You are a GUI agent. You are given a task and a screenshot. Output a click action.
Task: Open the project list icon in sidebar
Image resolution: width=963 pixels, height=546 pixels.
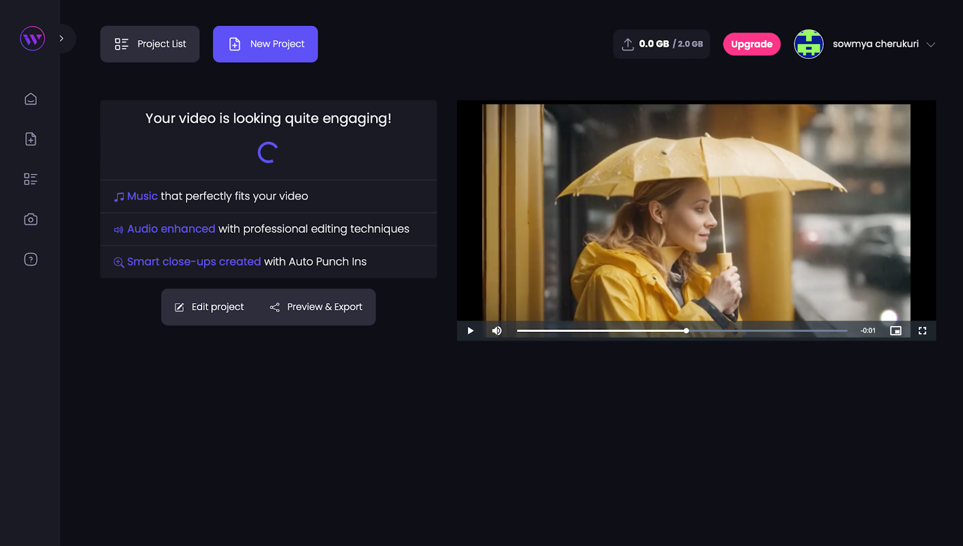[x=31, y=179]
